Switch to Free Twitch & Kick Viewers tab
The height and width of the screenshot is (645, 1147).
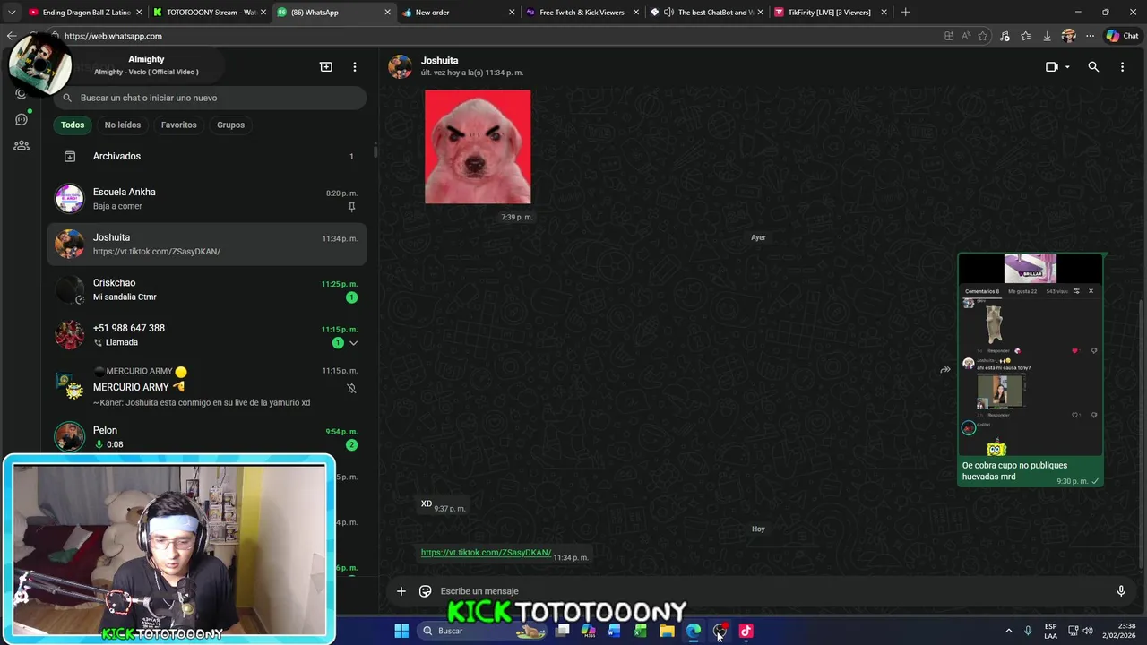click(x=582, y=13)
